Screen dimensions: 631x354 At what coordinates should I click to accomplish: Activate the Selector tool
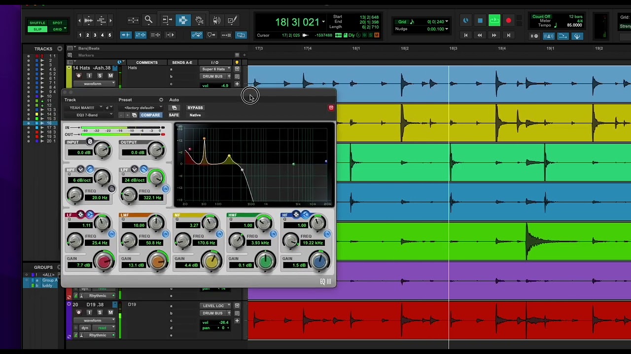183,20
